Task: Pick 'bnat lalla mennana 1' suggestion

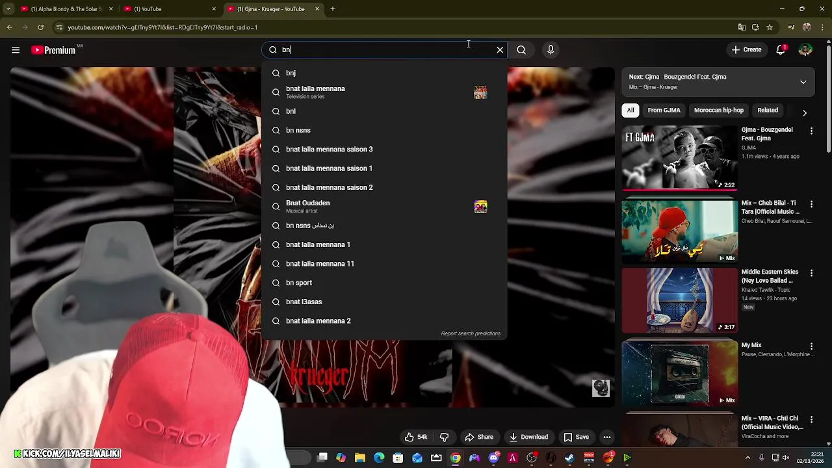Action: point(383,244)
